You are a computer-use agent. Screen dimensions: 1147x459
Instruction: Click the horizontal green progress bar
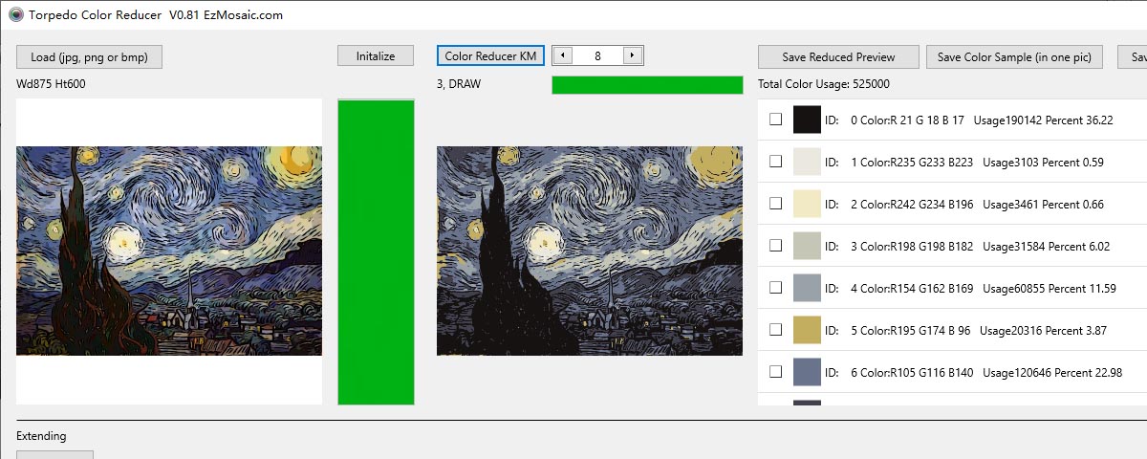[x=647, y=85]
